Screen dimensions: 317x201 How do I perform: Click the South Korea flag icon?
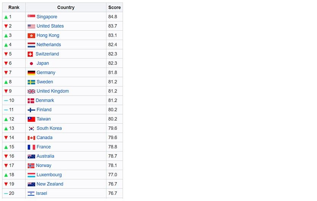(31, 128)
